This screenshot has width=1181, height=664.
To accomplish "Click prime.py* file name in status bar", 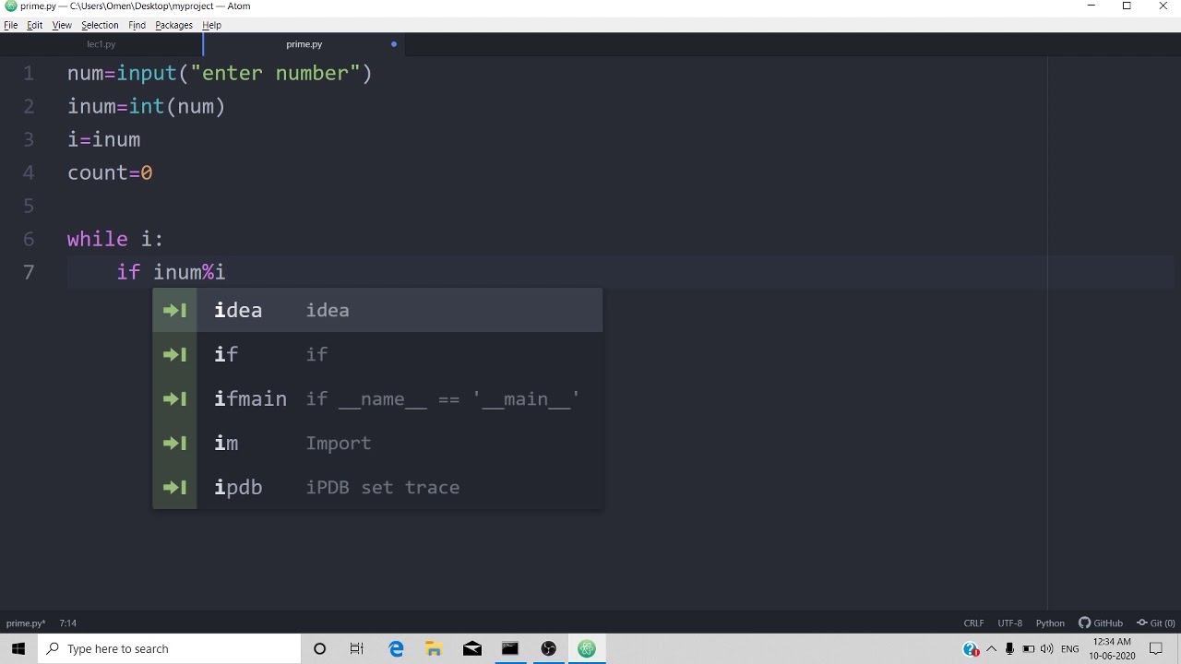I will (26, 623).
